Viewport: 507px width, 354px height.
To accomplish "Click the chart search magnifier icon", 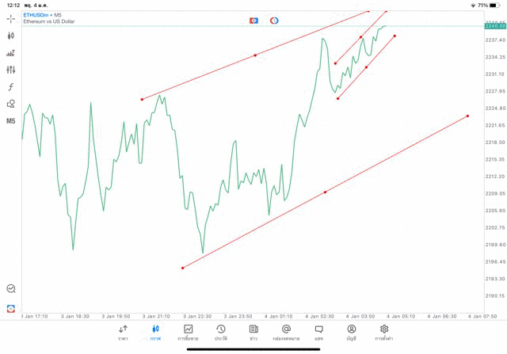I will [x=11, y=289].
